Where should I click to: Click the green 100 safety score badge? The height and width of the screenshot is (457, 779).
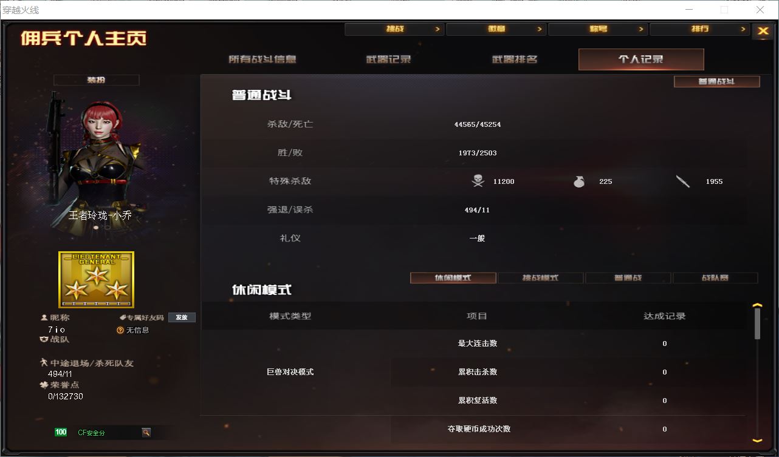pos(61,432)
